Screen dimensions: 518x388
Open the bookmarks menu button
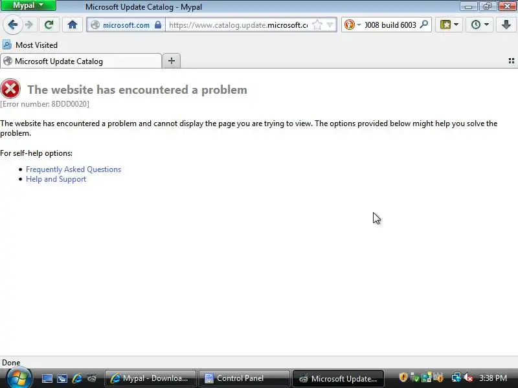click(x=449, y=25)
